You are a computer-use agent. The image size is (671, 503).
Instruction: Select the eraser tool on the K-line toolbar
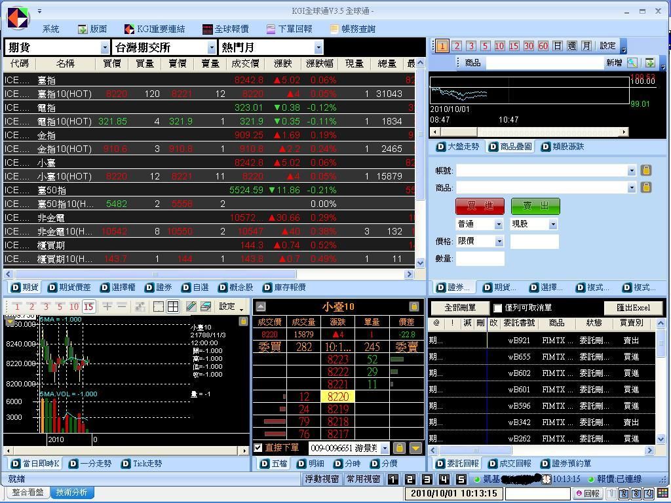[x=206, y=307]
